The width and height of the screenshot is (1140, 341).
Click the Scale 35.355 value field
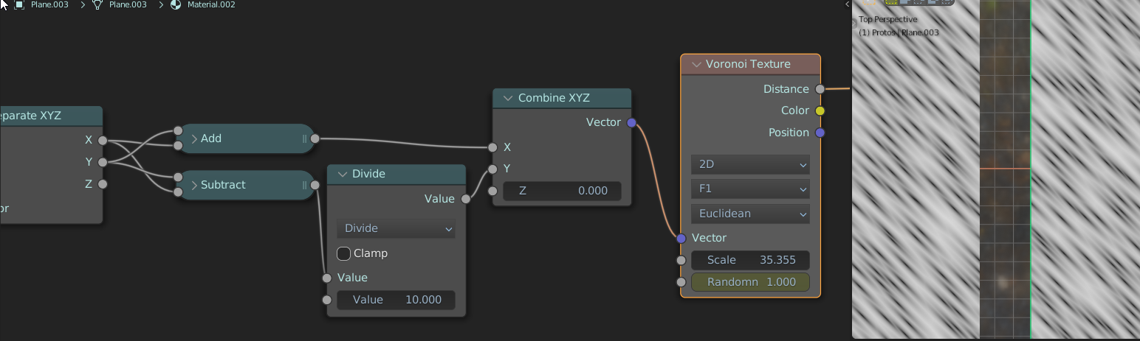750,260
